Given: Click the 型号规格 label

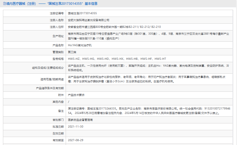Looking at the screenshot, I should coord(58,59).
